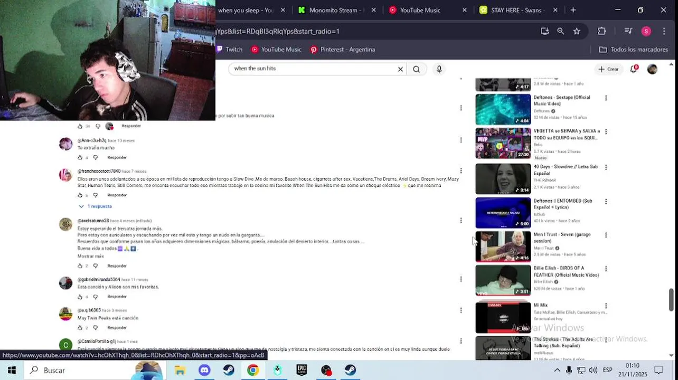Click the Crear button

pos(608,69)
